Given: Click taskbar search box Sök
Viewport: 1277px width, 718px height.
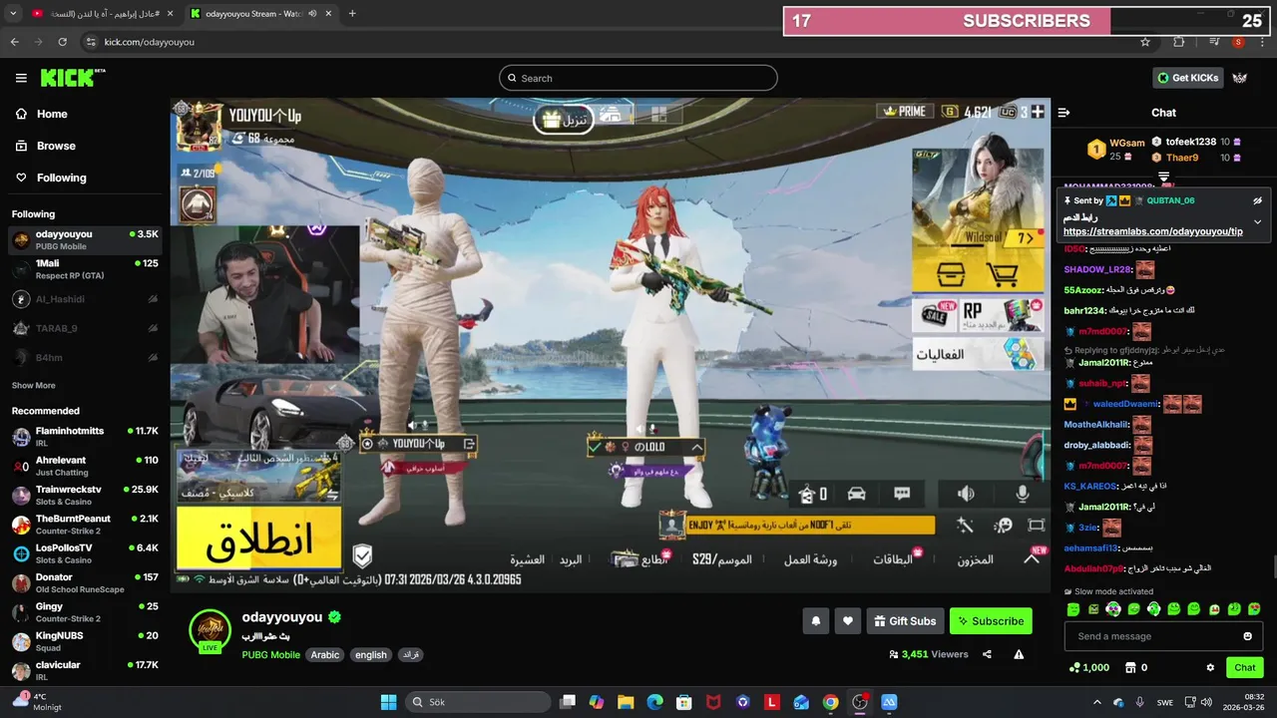Looking at the screenshot, I should pyautogui.click(x=479, y=702).
